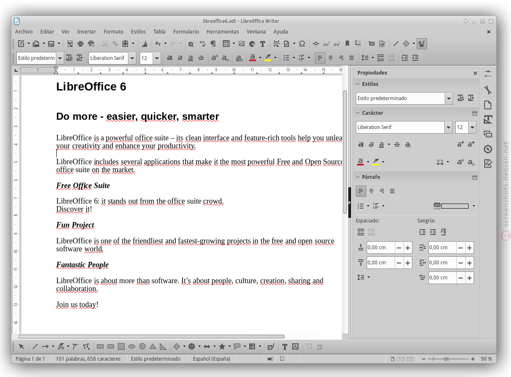Close the Propiedades sidebar panel

pos(475,73)
